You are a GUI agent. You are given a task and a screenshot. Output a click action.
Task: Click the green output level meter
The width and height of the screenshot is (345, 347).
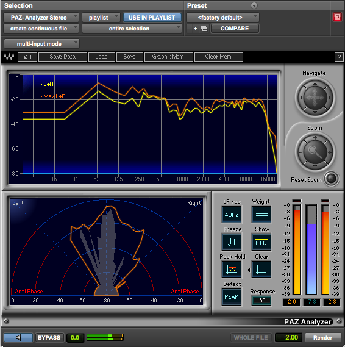coord(105,337)
